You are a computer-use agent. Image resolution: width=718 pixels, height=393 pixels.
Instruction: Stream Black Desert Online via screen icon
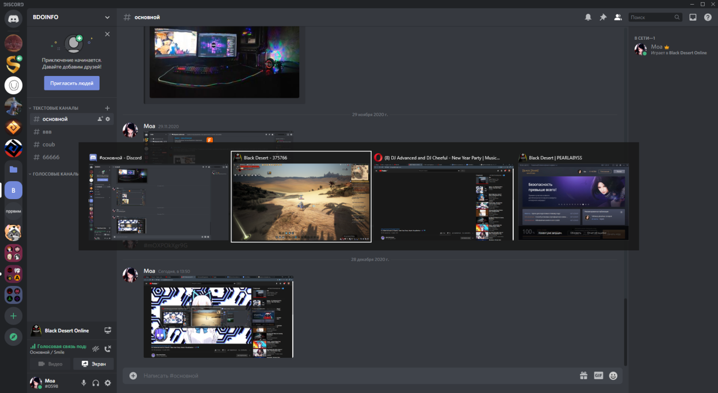coord(108,331)
